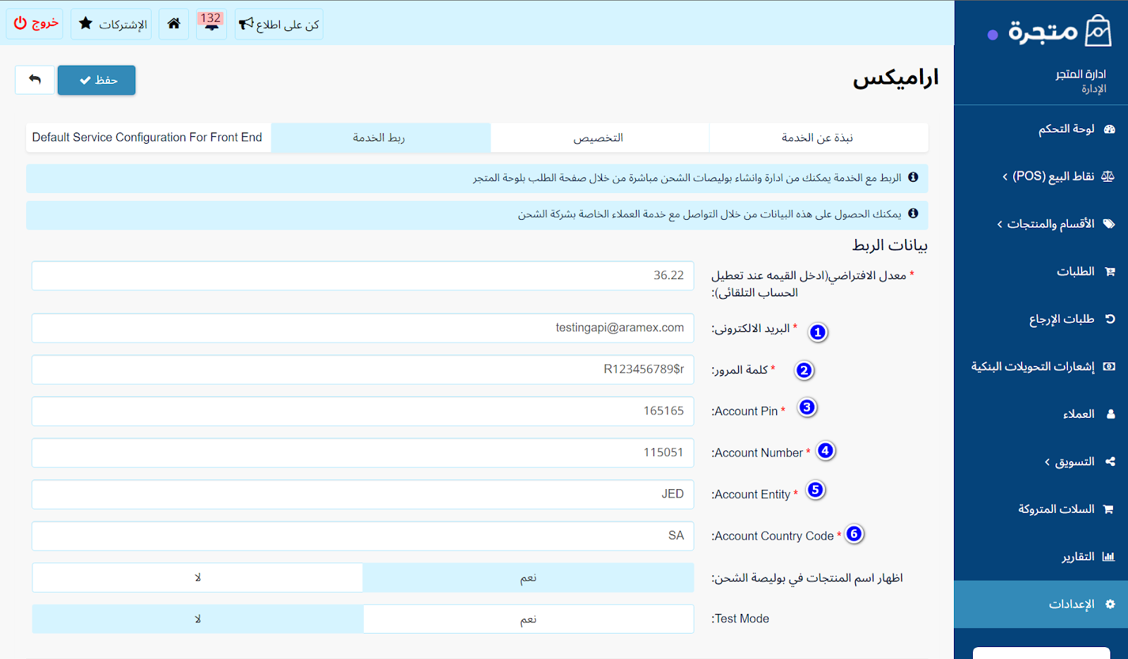The image size is (1128, 659).
Task: Click the dashboard icon for لوحة التحكم
Action: pyautogui.click(x=1110, y=129)
